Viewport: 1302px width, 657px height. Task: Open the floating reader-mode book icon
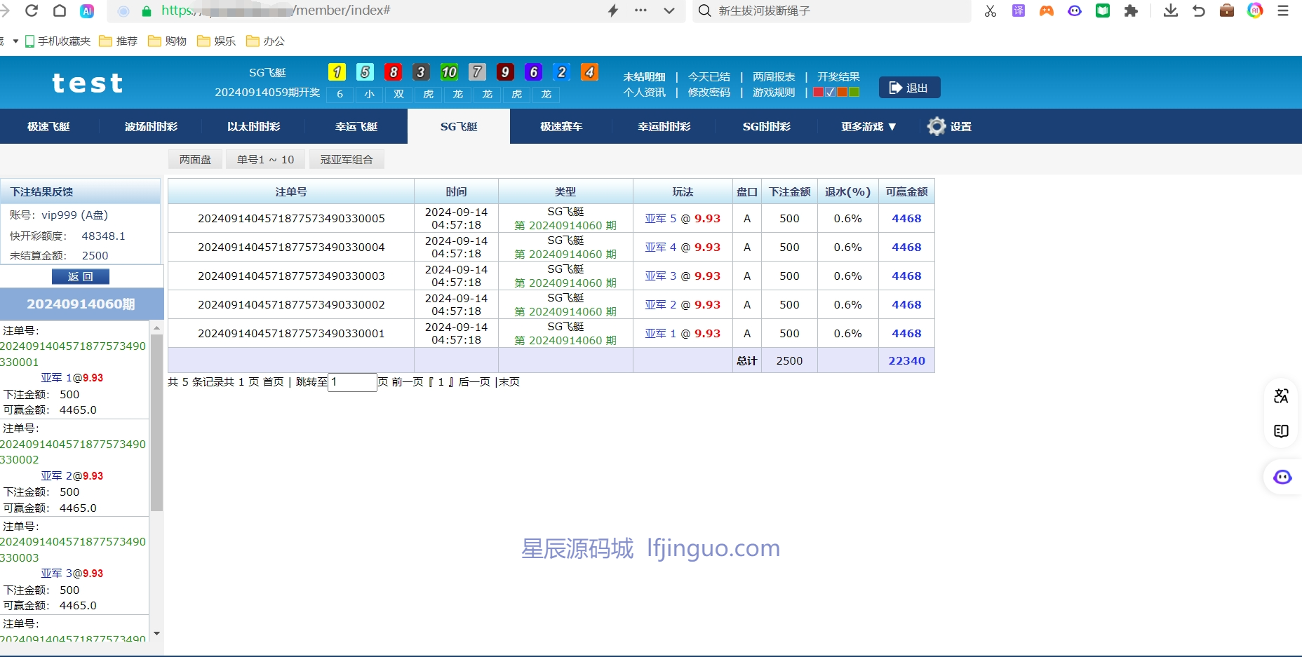(x=1281, y=431)
